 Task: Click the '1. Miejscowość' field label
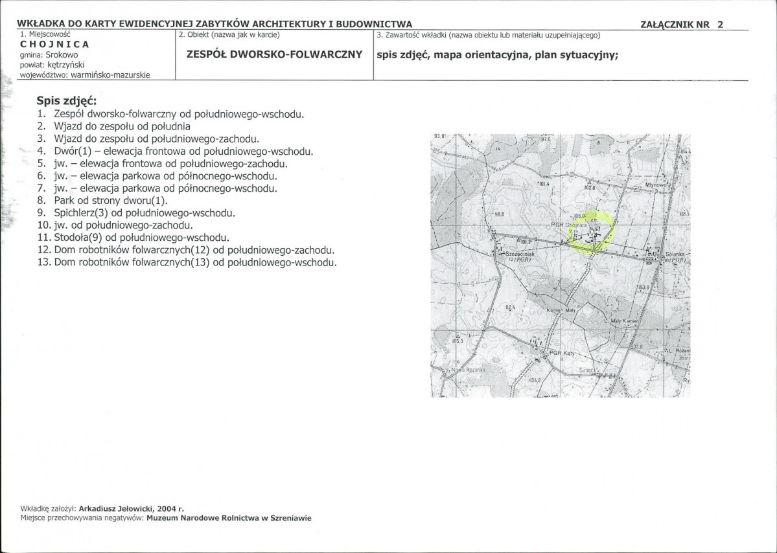pyautogui.click(x=45, y=34)
